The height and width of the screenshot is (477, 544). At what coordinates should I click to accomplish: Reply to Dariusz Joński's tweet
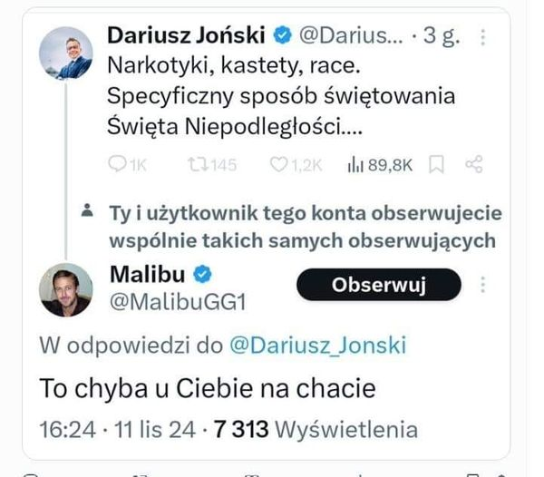(118, 164)
